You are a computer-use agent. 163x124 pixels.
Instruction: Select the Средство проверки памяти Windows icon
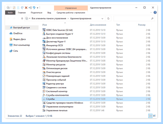click(44, 103)
